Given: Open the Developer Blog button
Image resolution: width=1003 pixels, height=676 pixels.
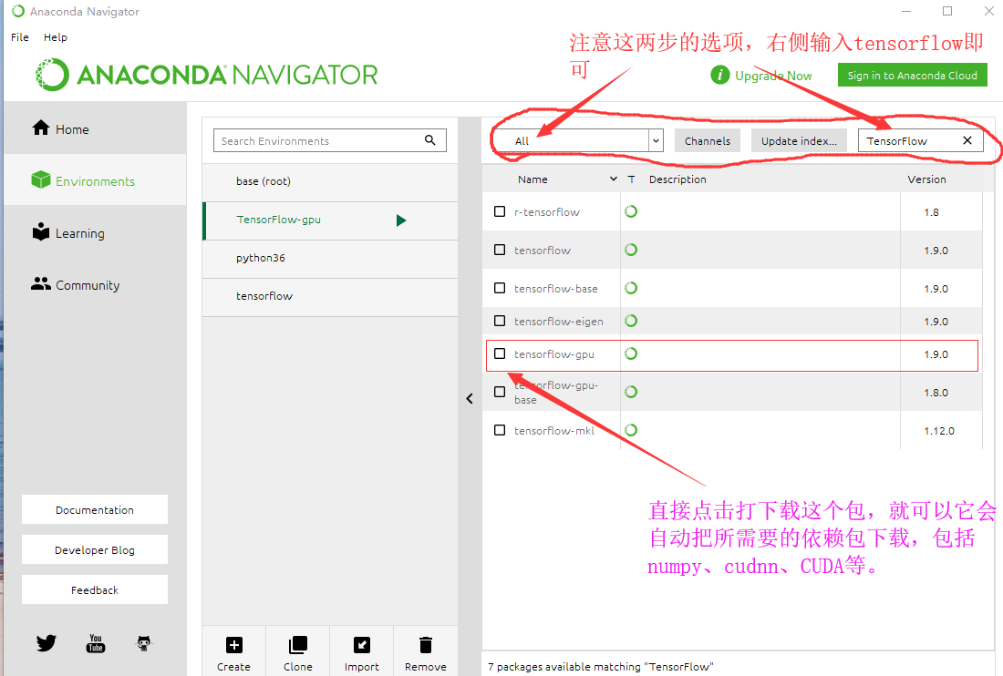Looking at the screenshot, I should click(95, 549).
